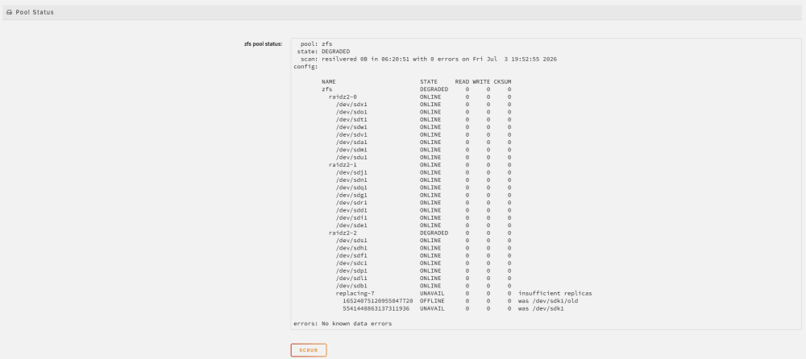Click the /dev/sds1 device row
806x359 pixels.
[x=424, y=241]
